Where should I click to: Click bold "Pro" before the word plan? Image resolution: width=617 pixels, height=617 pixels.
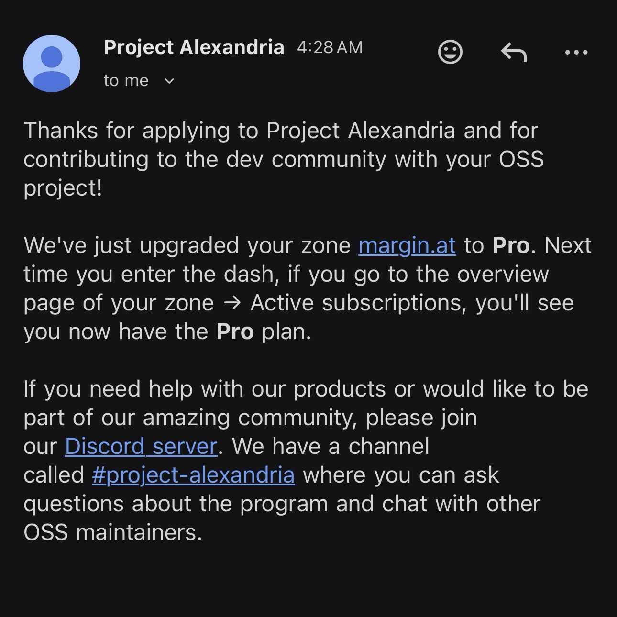[x=235, y=332]
